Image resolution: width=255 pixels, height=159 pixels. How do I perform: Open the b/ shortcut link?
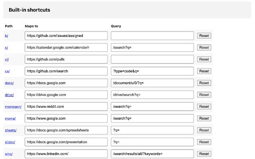click(6, 36)
